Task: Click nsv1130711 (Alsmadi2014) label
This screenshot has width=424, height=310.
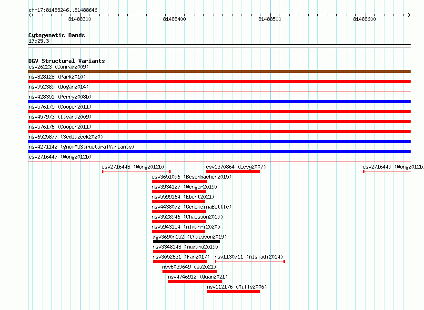Action: 249,257
